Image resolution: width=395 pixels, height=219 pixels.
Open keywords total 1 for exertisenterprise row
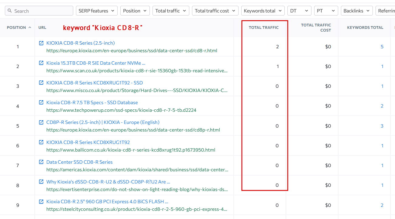tap(382, 185)
